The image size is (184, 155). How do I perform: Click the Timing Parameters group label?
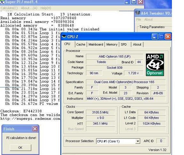click(152, 27)
